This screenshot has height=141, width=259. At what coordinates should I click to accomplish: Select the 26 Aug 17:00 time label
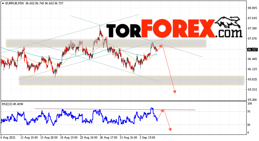coord(109,137)
